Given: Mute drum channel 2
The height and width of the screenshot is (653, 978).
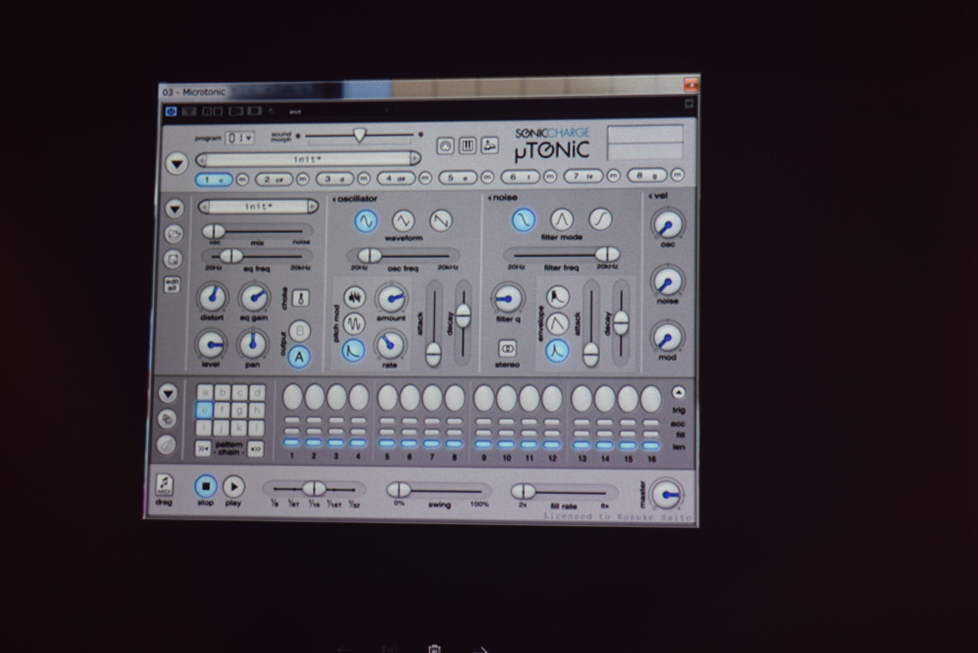Looking at the screenshot, I should [303, 179].
